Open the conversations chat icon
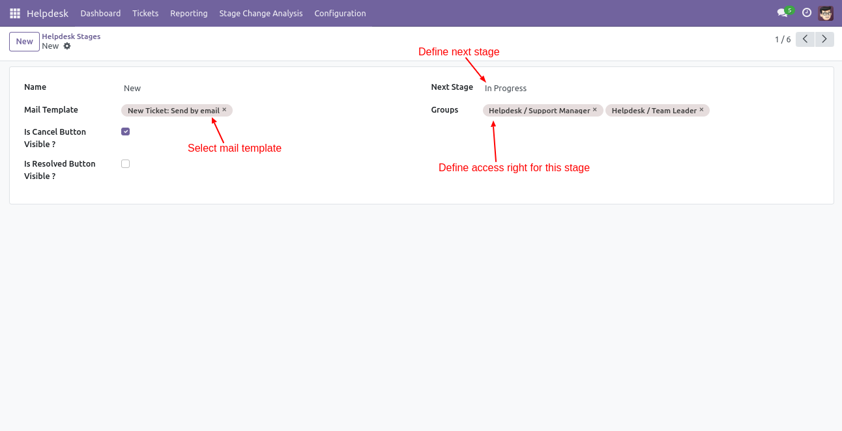This screenshot has width=842, height=431. [x=782, y=13]
